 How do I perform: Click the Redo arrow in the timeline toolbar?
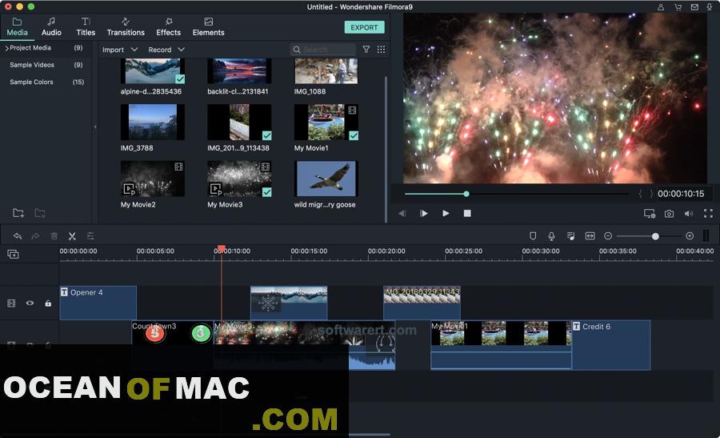(35, 235)
